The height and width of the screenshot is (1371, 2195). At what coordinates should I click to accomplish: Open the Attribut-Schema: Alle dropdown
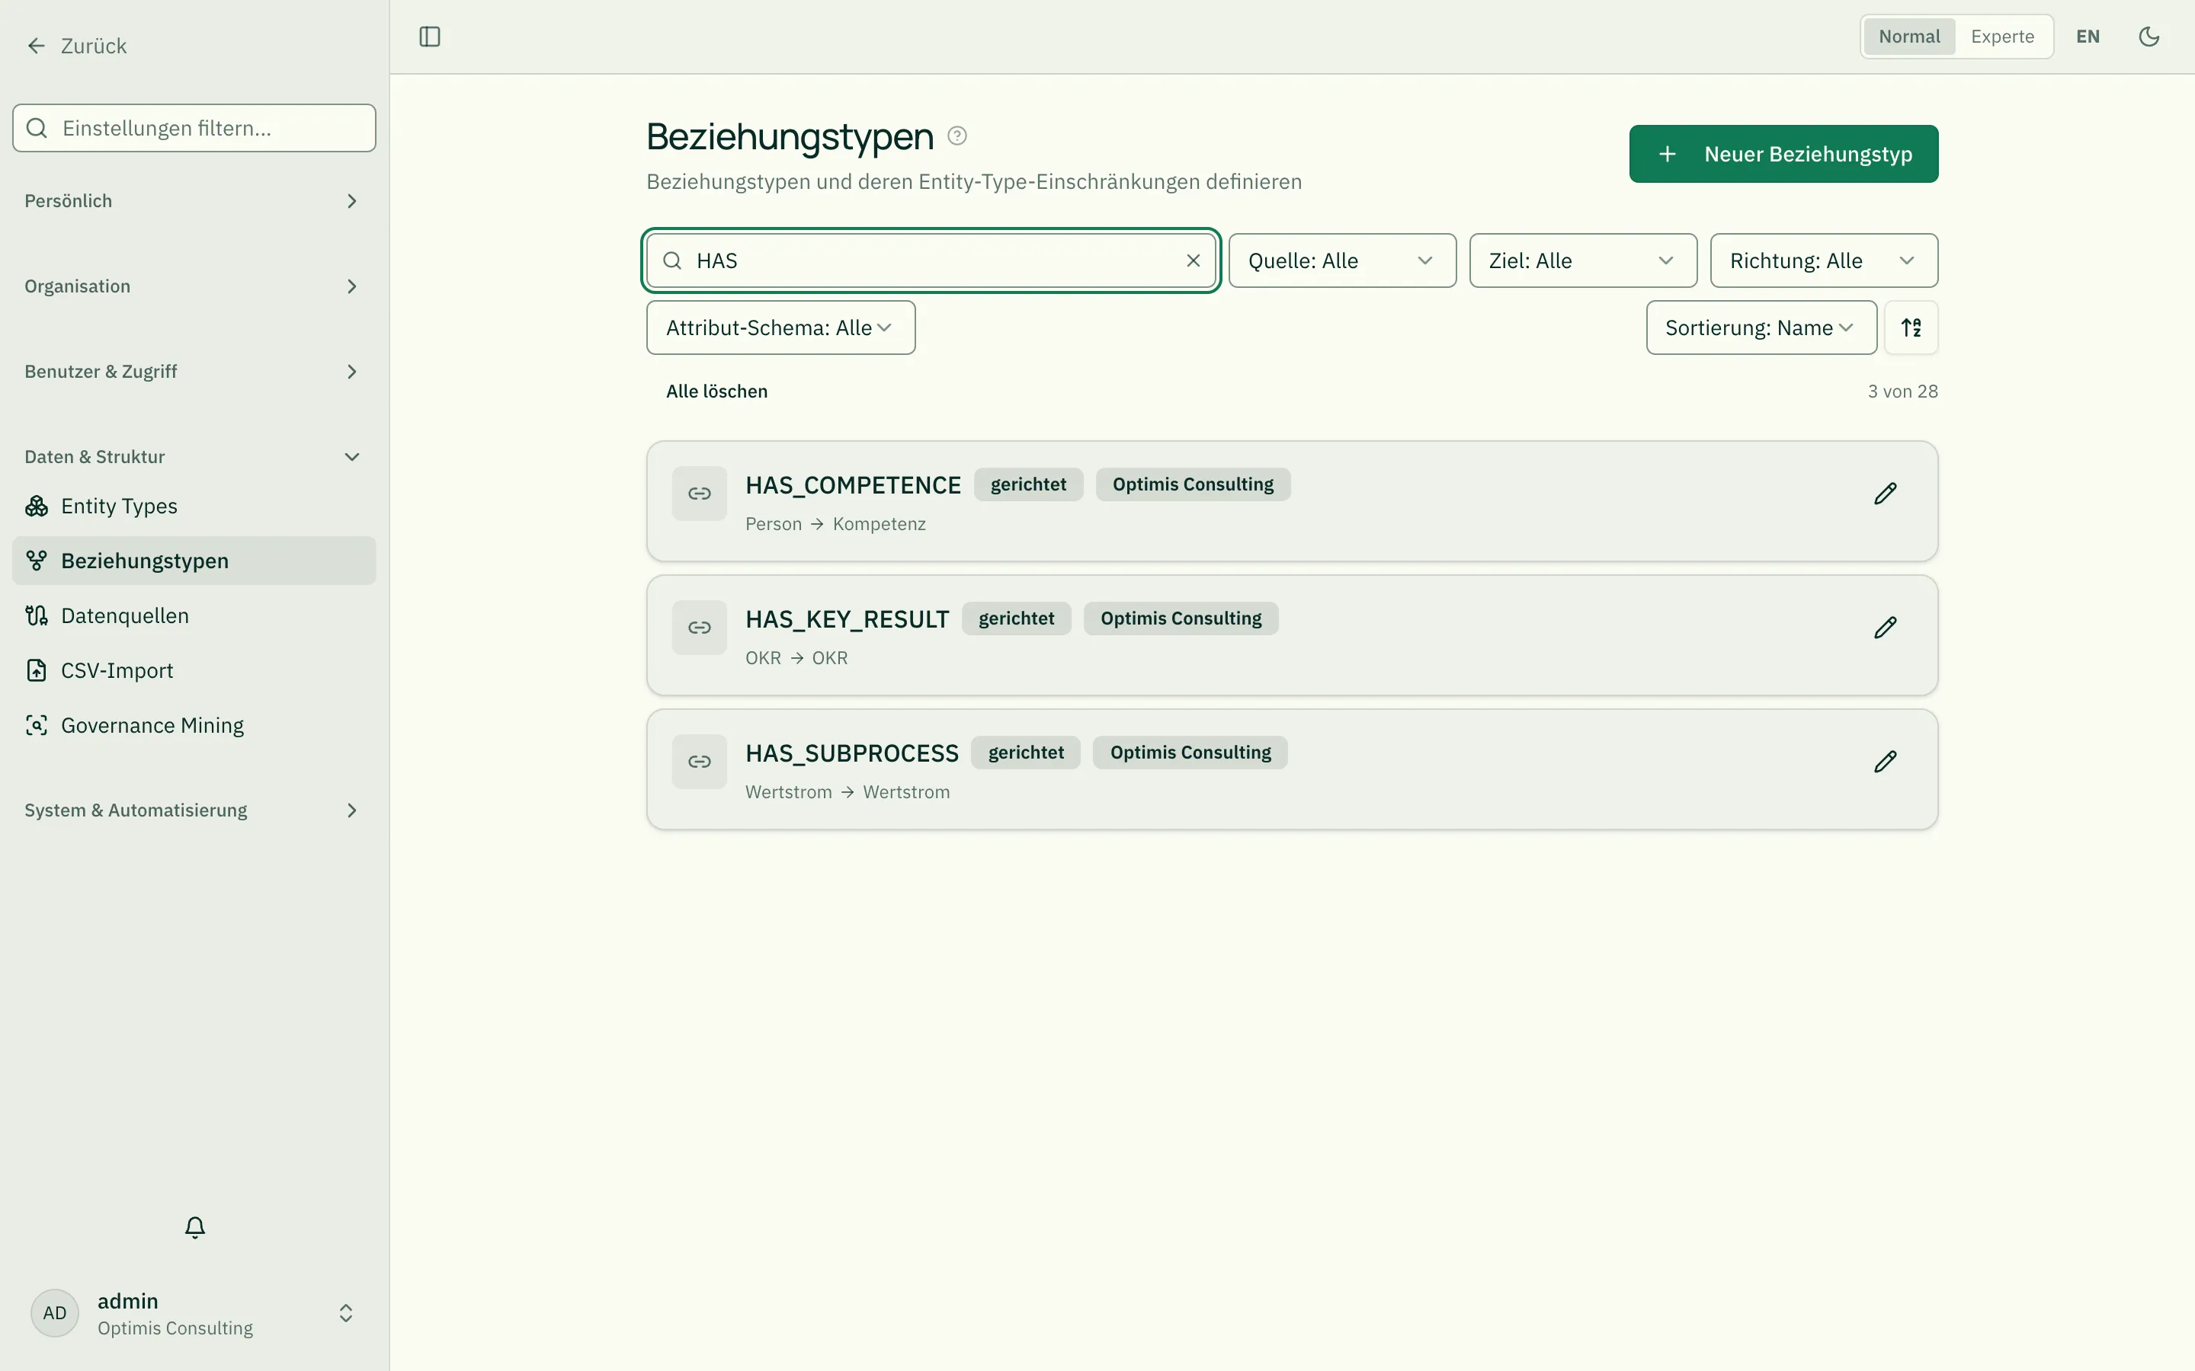pyautogui.click(x=780, y=328)
